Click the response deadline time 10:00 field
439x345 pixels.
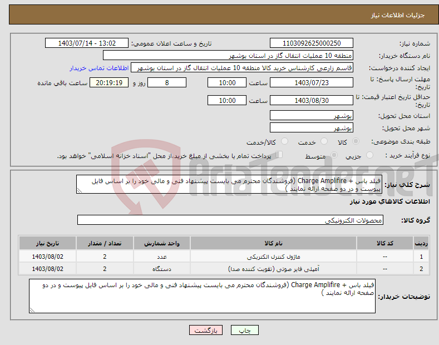pos(227,82)
